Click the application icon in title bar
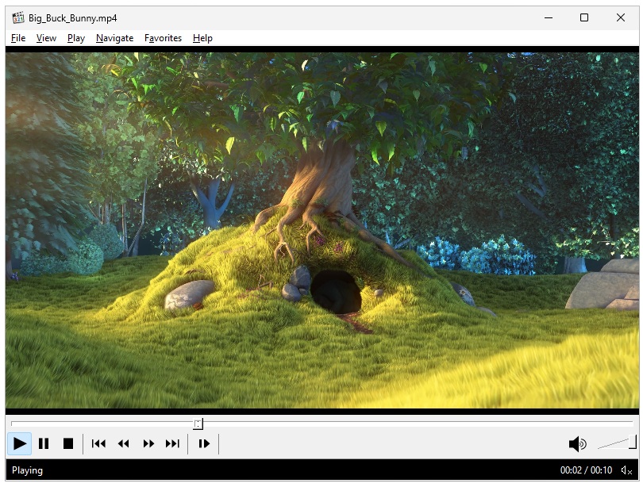Image resolution: width=643 pixels, height=487 pixels. tap(18, 17)
